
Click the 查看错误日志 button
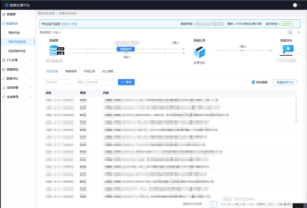tap(285, 82)
